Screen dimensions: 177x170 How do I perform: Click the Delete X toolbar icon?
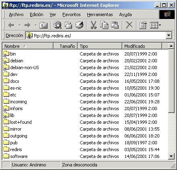pyautogui.click(x=129, y=25)
